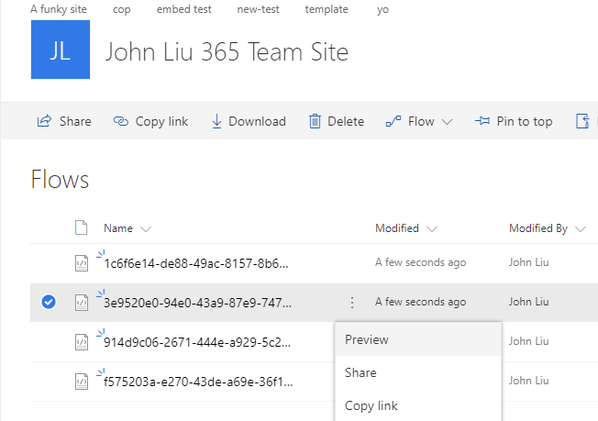This screenshot has height=421, width=598.
Task: Open the Name column sort dropdown
Action: click(146, 228)
